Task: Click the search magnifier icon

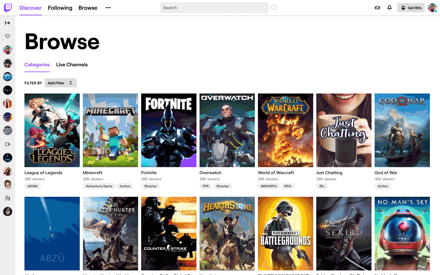Action: click(x=274, y=8)
